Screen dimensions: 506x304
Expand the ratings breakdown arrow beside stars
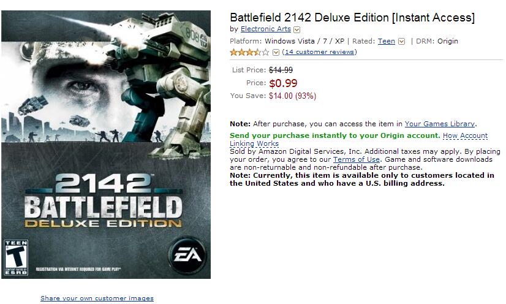click(276, 52)
